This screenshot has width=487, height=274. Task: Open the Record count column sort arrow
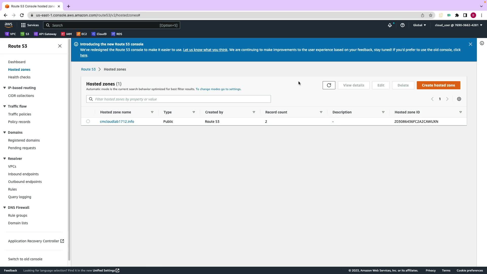[321, 112]
